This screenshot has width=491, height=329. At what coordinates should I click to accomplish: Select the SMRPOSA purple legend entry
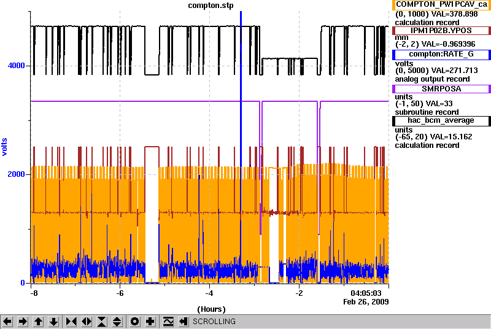point(441,89)
